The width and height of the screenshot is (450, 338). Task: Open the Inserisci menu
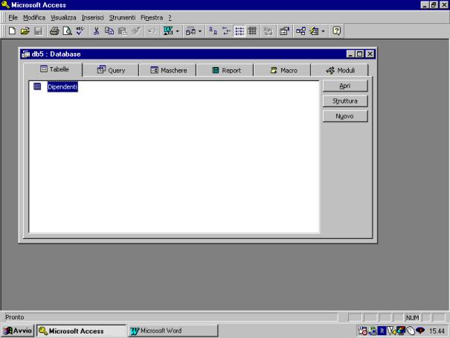pyautogui.click(x=92, y=18)
